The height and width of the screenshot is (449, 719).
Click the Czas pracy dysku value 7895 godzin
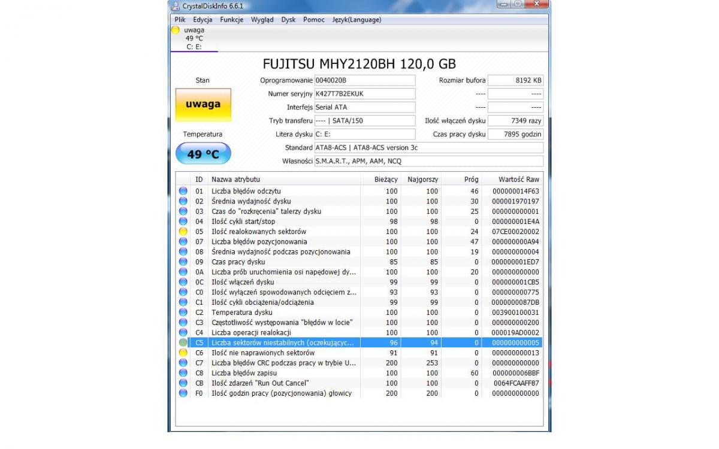(x=515, y=134)
